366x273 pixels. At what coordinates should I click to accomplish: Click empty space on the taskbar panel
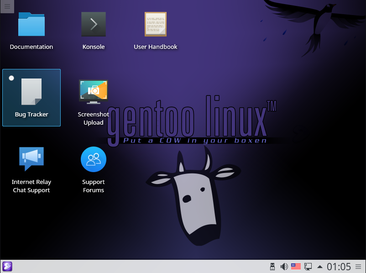click(137, 267)
